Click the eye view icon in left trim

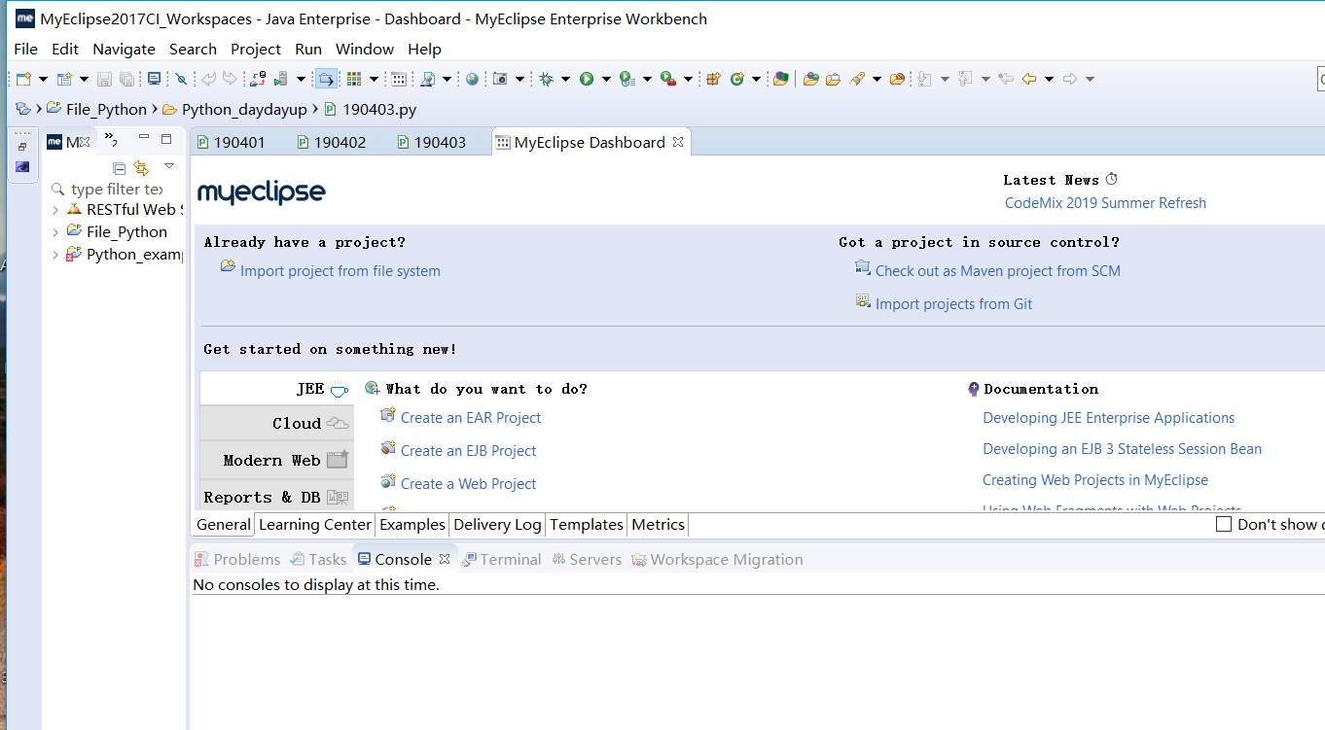(22, 167)
